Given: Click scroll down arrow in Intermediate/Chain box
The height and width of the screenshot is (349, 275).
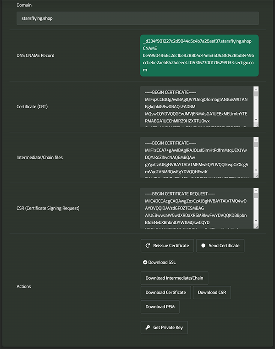Looking at the screenshot, I should coord(256,170).
